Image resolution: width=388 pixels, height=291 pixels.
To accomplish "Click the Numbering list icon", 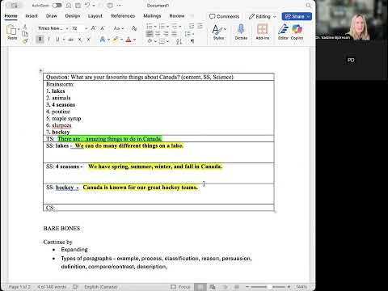I will 162,26.
